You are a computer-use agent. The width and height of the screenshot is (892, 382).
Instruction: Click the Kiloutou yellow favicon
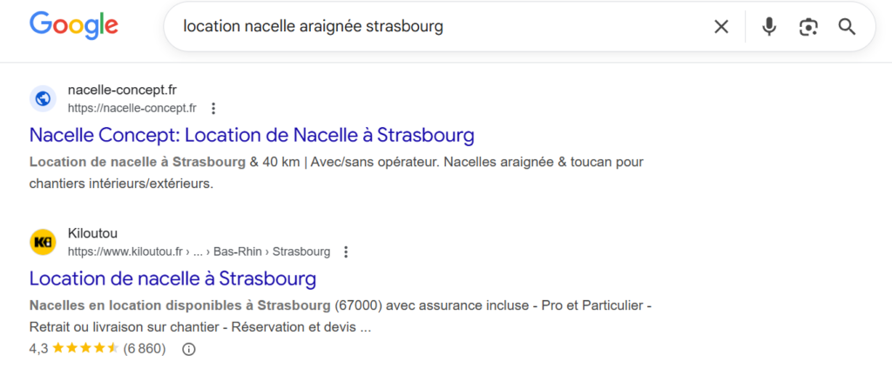point(43,242)
